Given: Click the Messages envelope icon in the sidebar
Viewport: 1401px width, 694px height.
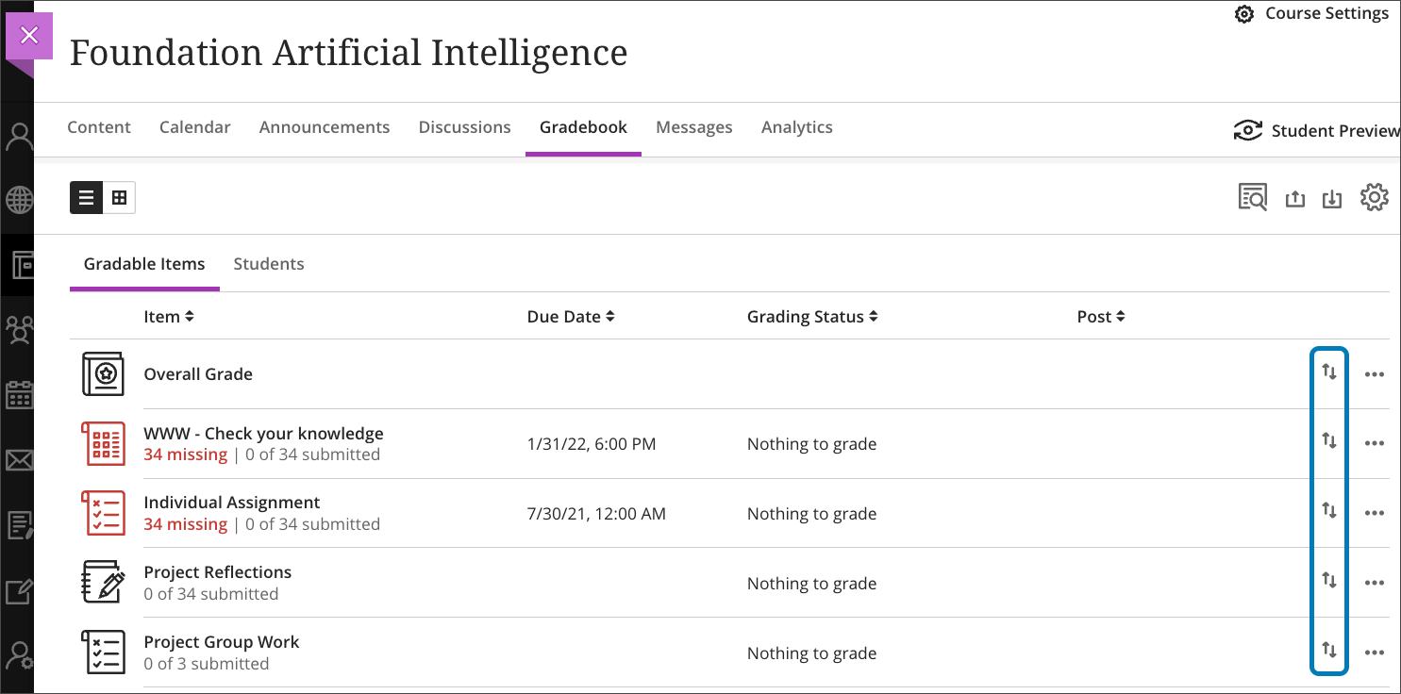Looking at the screenshot, I should pos(18,460).
